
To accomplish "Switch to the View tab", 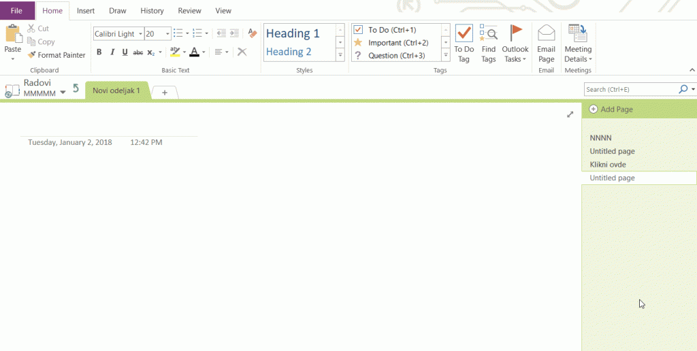I will (223, 11).
